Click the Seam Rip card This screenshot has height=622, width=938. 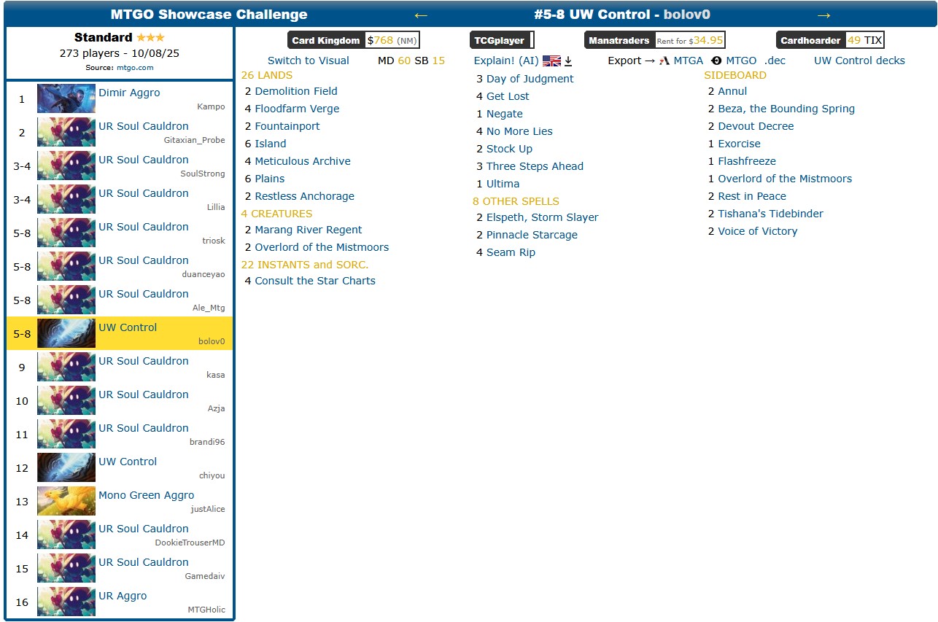[511, 252]
